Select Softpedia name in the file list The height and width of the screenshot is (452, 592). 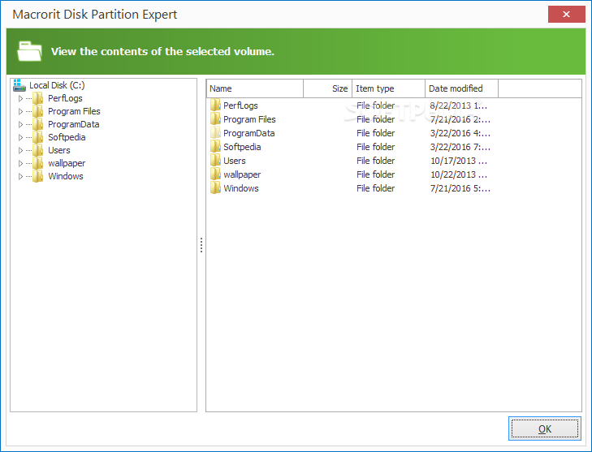coord(242,147)
